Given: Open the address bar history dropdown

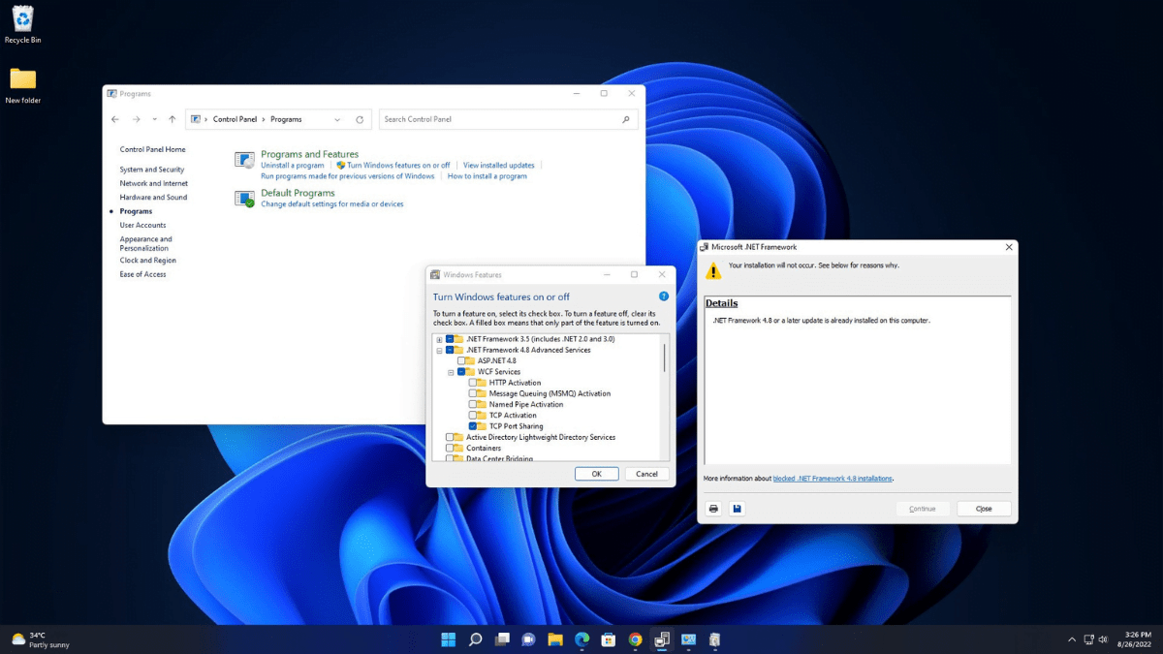Looking at the screenshot, I should coord(337,119).
